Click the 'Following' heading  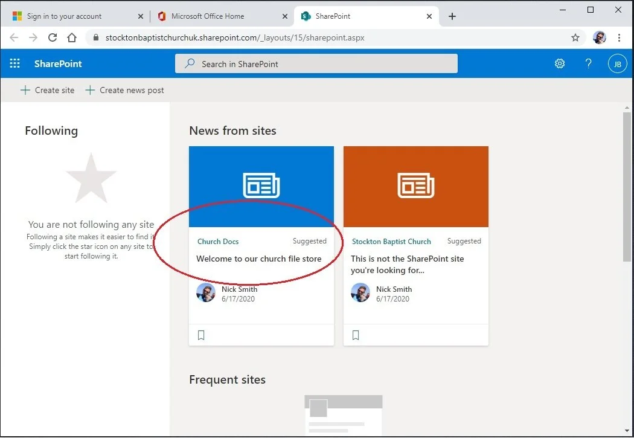[x=51, y=130]
